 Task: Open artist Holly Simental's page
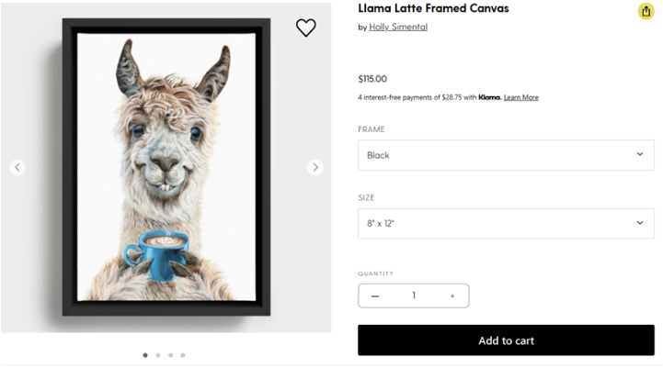point(398,27)
